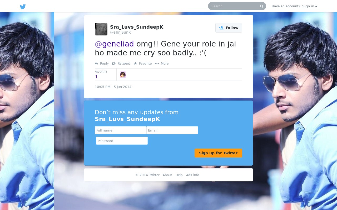The height and width of the screenshot is (210, 337).
Task: Click the Sign up for Twitter button
Action: click(x=218, y=153)
